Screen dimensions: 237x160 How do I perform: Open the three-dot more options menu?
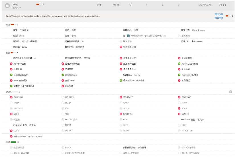(230, 5)
